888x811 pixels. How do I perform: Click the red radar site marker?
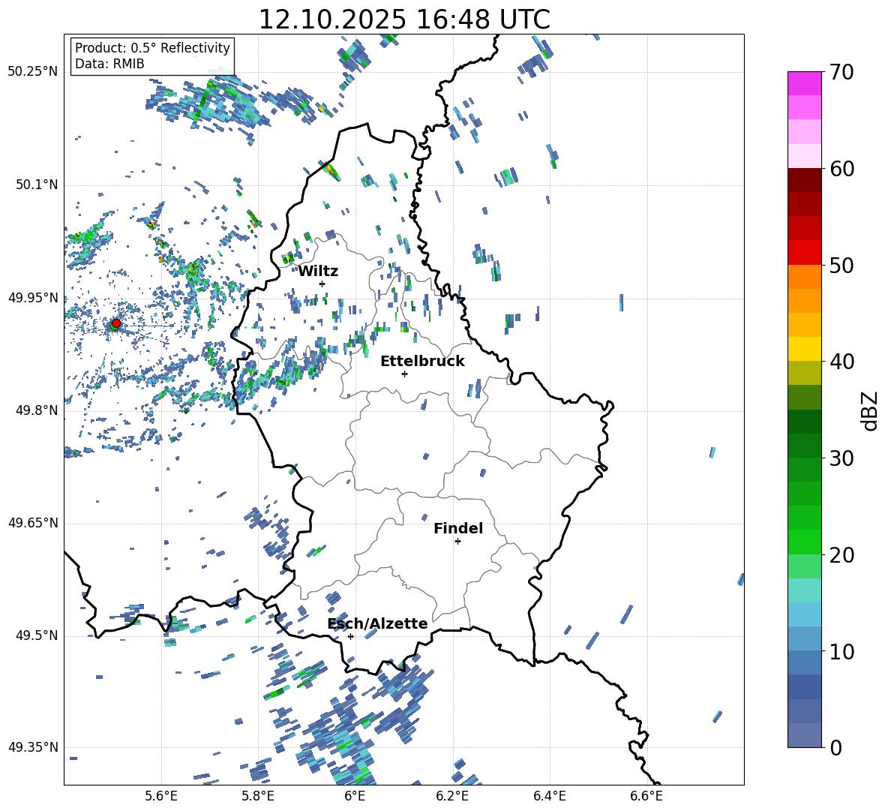[116, 323]
